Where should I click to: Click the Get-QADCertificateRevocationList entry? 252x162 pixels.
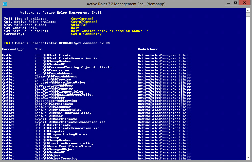coord(67,128)
